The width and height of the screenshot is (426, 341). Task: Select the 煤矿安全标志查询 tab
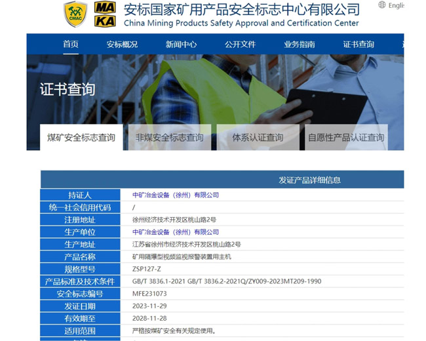tap(81, 138)
